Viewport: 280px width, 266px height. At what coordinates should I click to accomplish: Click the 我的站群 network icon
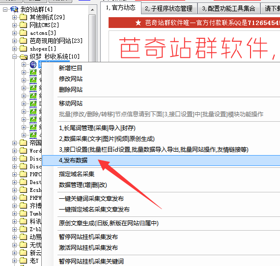point(14,9)
